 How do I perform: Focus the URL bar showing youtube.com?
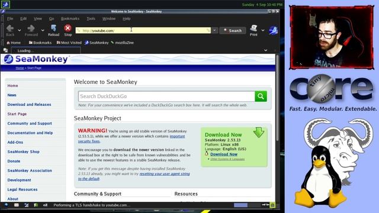[143, 30]
